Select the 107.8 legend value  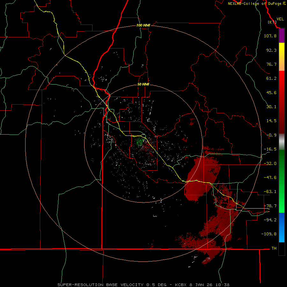click(x=270, y=36)
